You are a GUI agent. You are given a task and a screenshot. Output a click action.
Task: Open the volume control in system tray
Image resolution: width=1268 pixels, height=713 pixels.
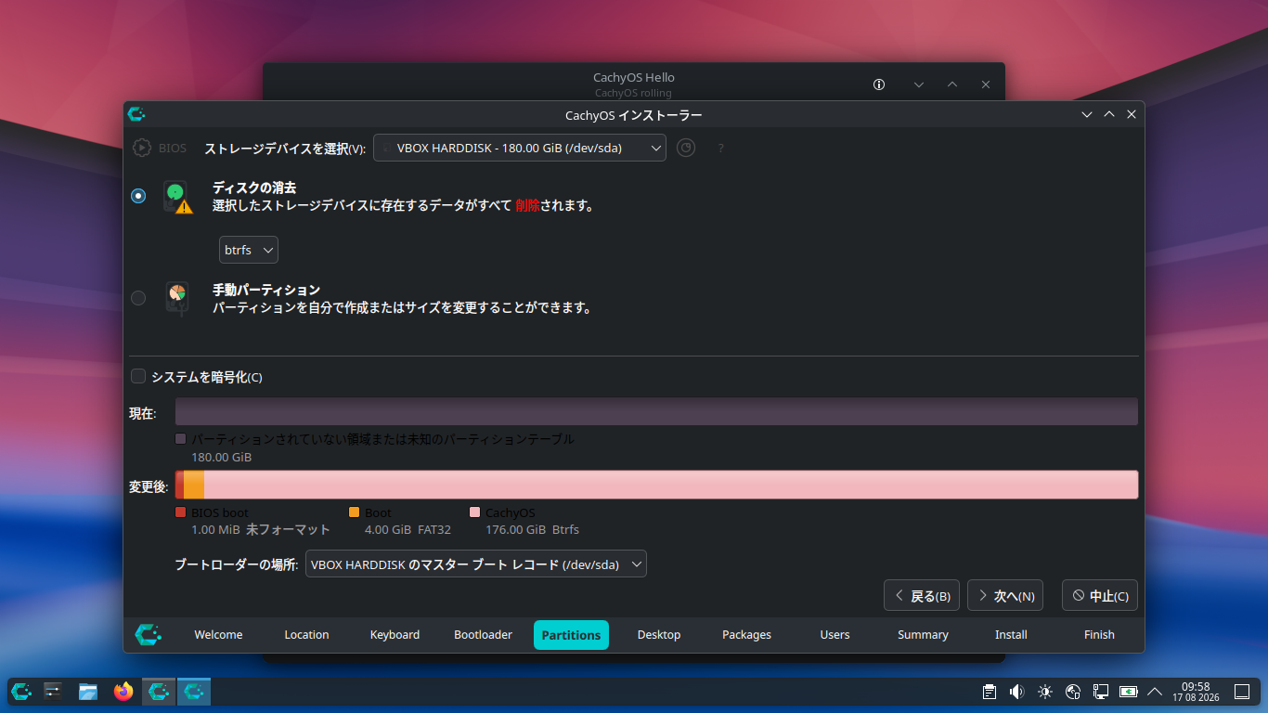[1017, 692]
